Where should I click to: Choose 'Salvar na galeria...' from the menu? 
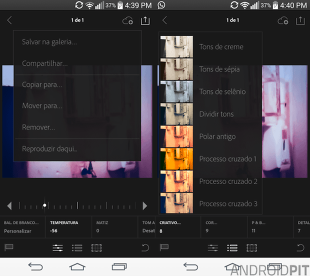[77, 42]
